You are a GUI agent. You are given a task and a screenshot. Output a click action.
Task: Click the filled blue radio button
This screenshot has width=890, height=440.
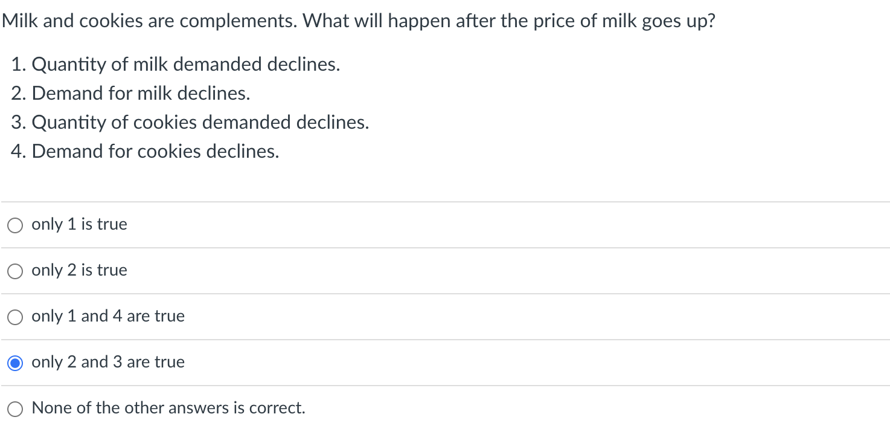(x=14, y=363)
